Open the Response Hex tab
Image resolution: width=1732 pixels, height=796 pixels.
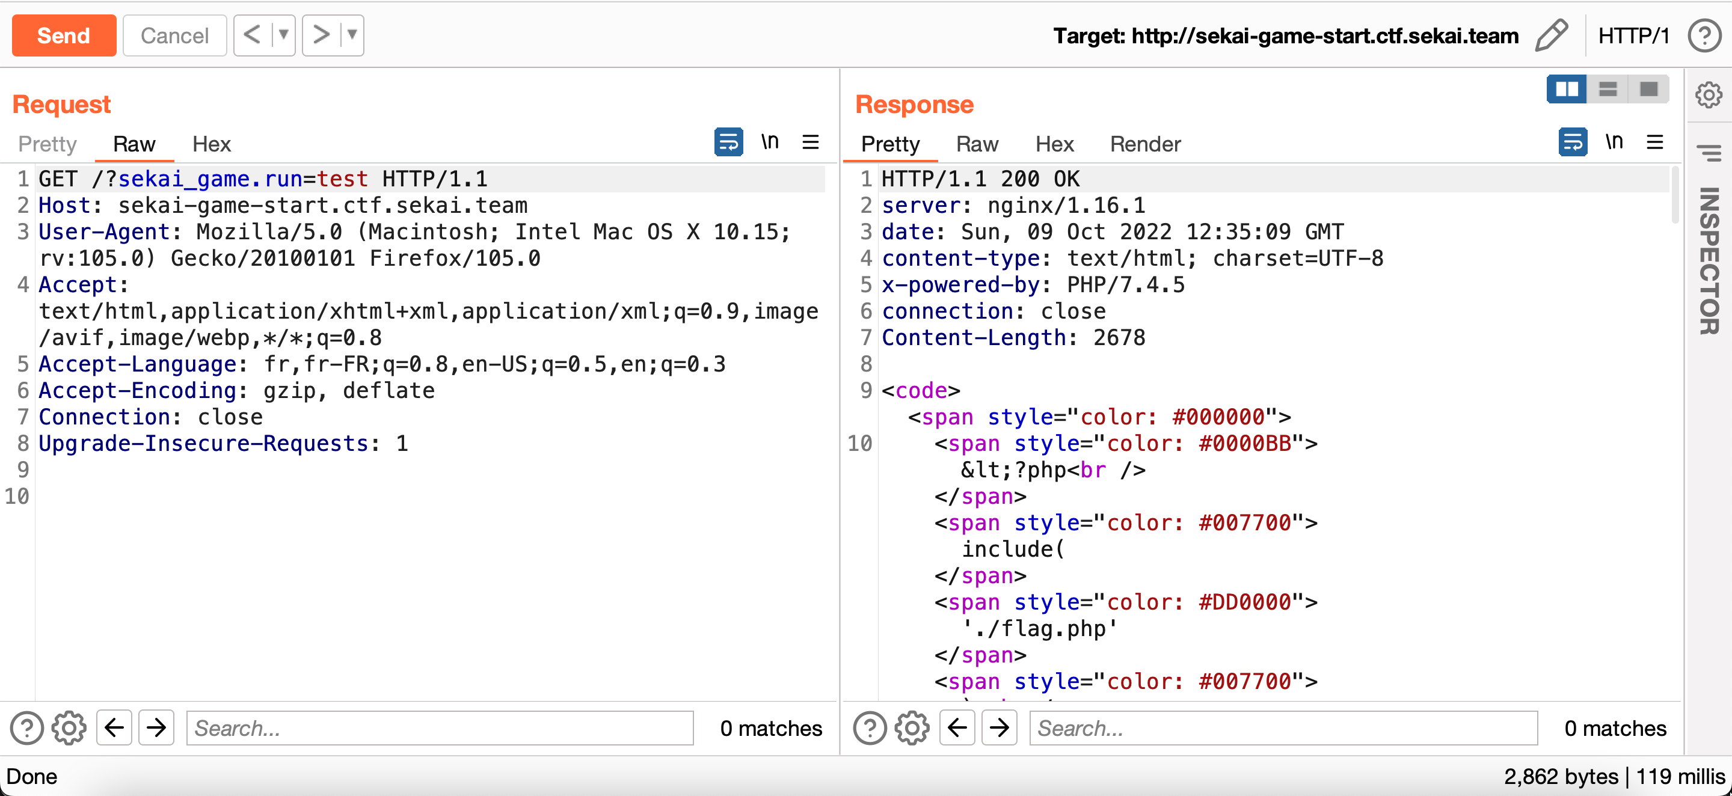pos(1054,144)
